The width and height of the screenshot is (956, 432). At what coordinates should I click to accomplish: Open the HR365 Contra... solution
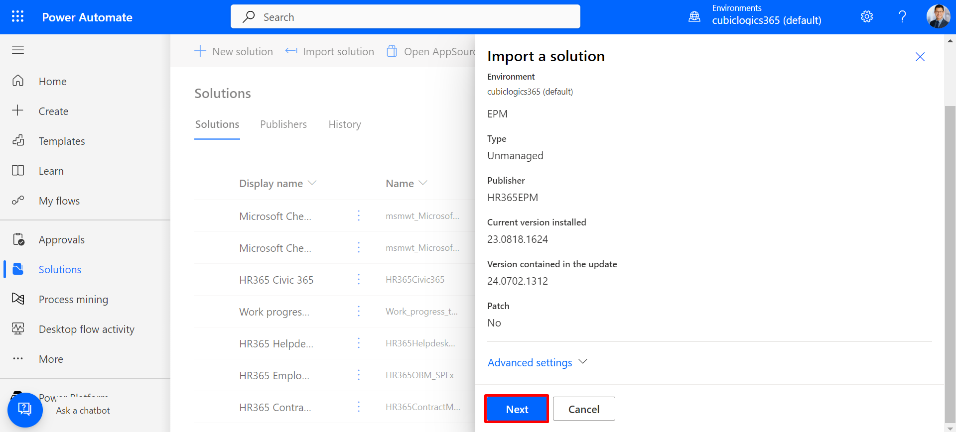(x=275, y=407)
